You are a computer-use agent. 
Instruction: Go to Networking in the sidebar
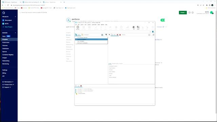pyautogui.click(x=6, y=61)
